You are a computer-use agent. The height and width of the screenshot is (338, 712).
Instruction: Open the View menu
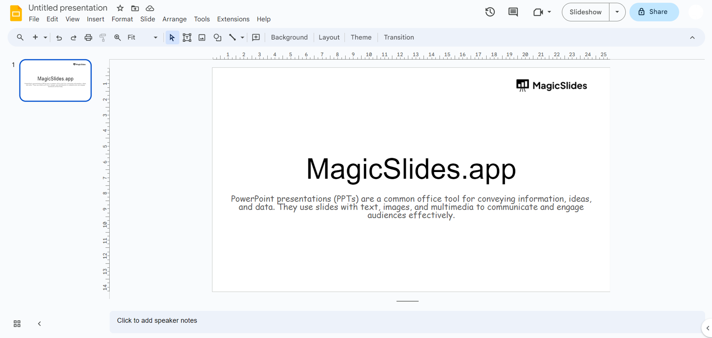click(x=73, y=19)
